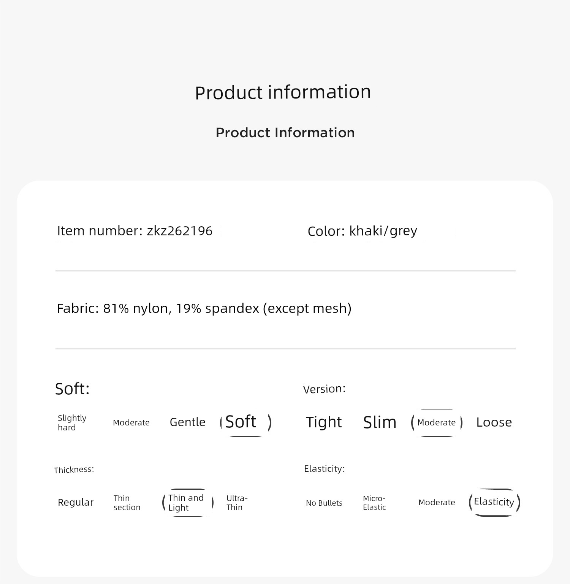Select the Regular thickness option
Image resolution: width=570 pixels, height=584 pixels.
[76, 503]
